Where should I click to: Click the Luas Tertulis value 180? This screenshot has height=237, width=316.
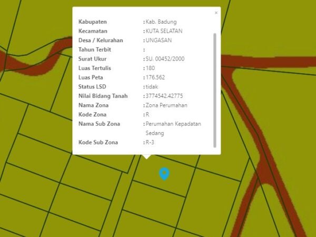[150, 68]
